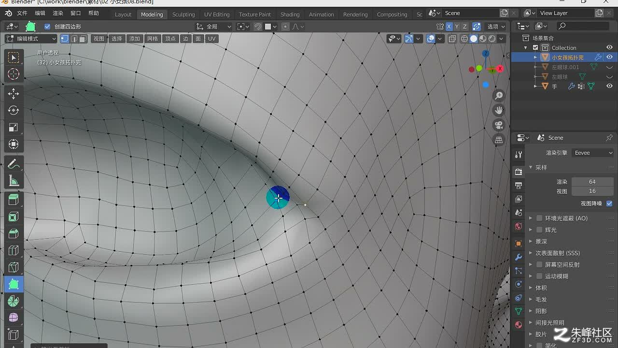The width and height of the screenshot is (618, 348).
Task: Toggle camera view gizmo
Action: coord(499,125)
